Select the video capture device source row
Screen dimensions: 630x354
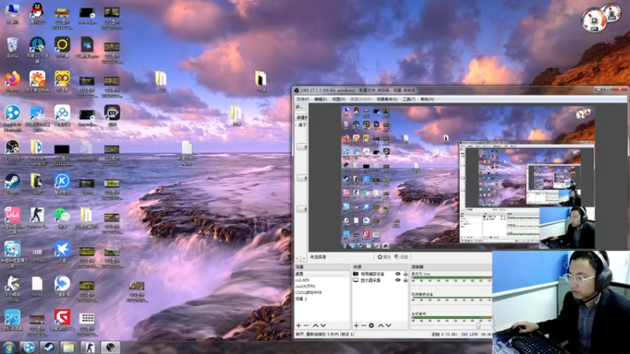click(380, 274)
